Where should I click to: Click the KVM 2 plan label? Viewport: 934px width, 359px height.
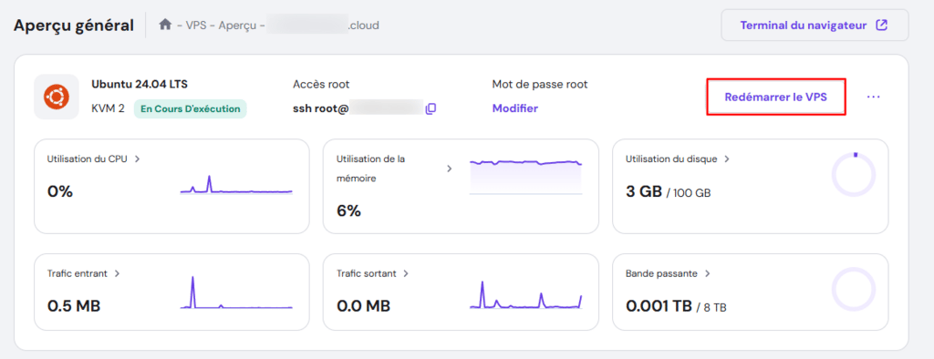[x=108, y=109]
